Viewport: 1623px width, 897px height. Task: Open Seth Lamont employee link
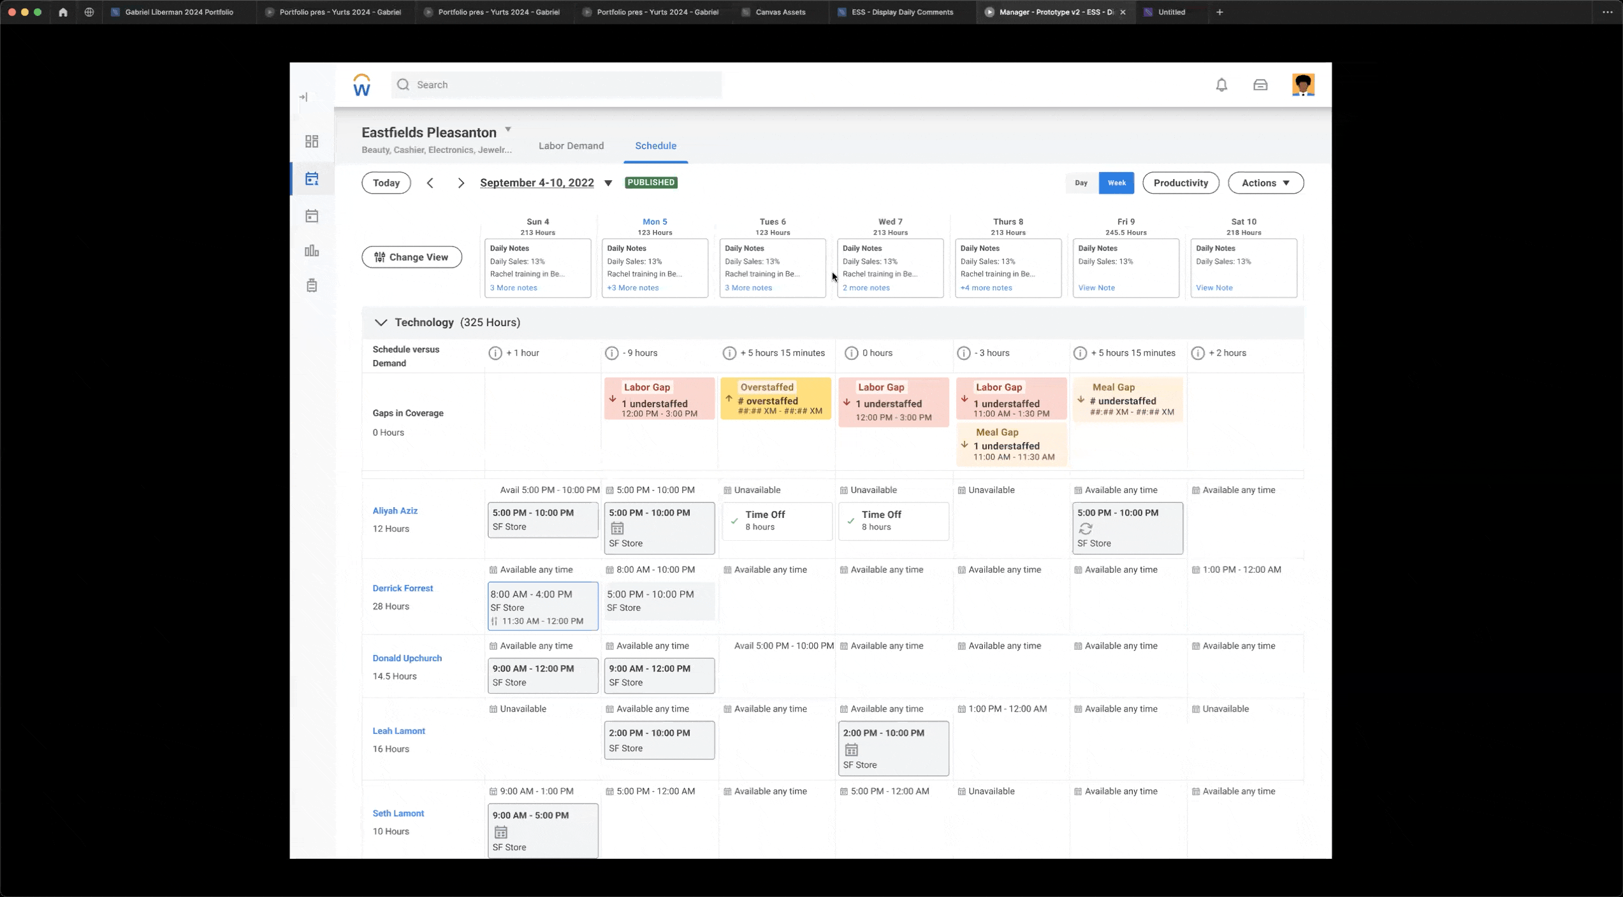398,814
